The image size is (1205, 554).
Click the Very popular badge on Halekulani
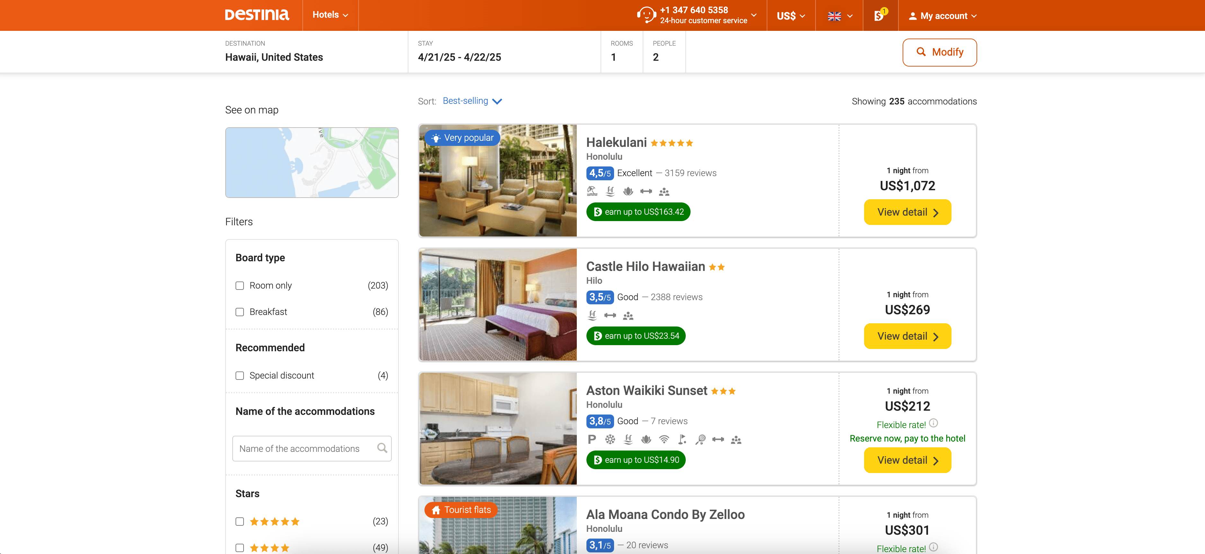coord(462,138)
